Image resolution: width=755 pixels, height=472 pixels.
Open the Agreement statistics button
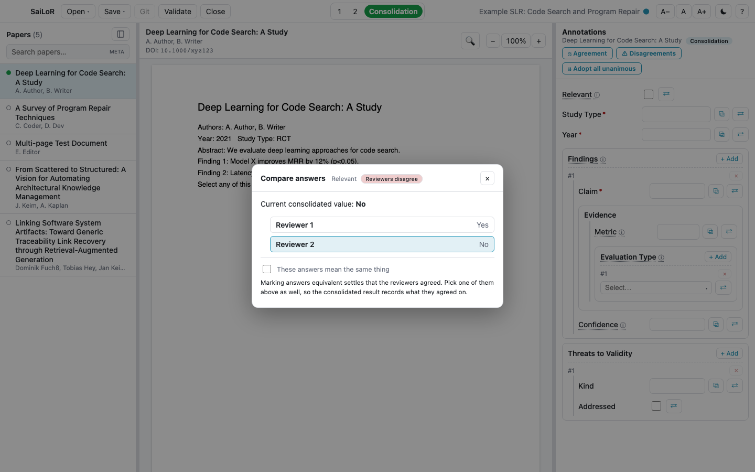pyautogui.click(x=587, y=53)
